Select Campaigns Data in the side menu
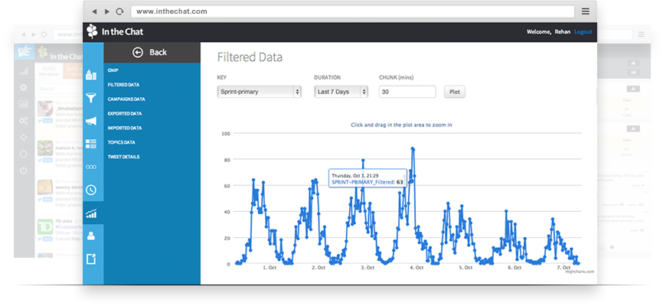Image resolution: width=670 pixels, height=306 pixels. tap(126, 99)
